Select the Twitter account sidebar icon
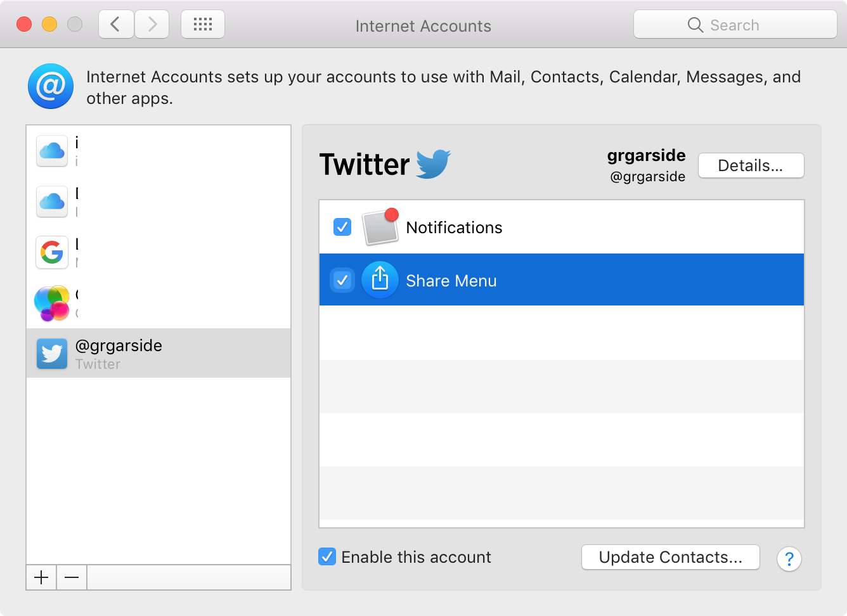This screenshot has height=616, width=847. coord(52,354)
